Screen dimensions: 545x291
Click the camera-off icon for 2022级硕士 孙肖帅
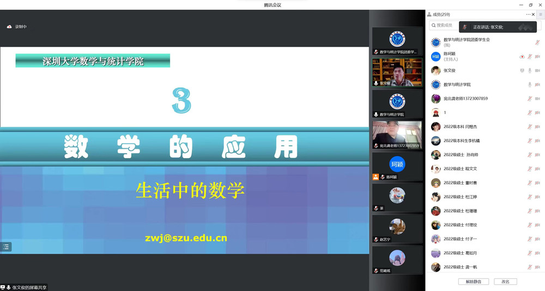pyautogui.click(x=537, y=155)
